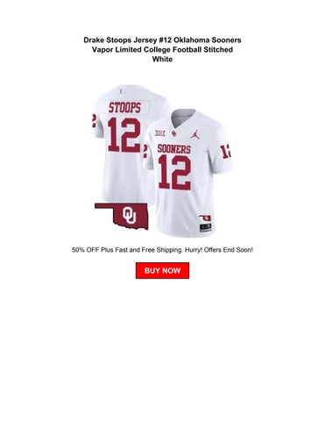Click the large 12 on the back jersey
The image size is (325, 421).
click(x=124, y=135)
